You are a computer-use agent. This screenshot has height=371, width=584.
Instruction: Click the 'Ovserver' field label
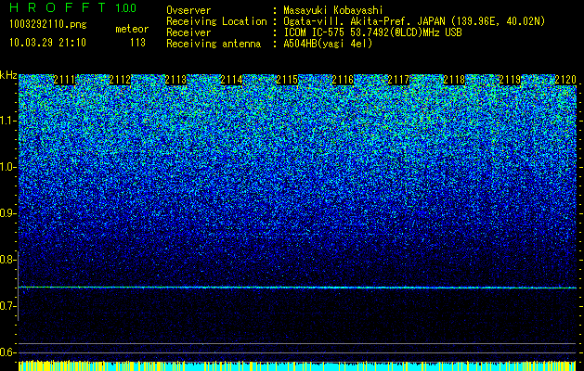188,10
